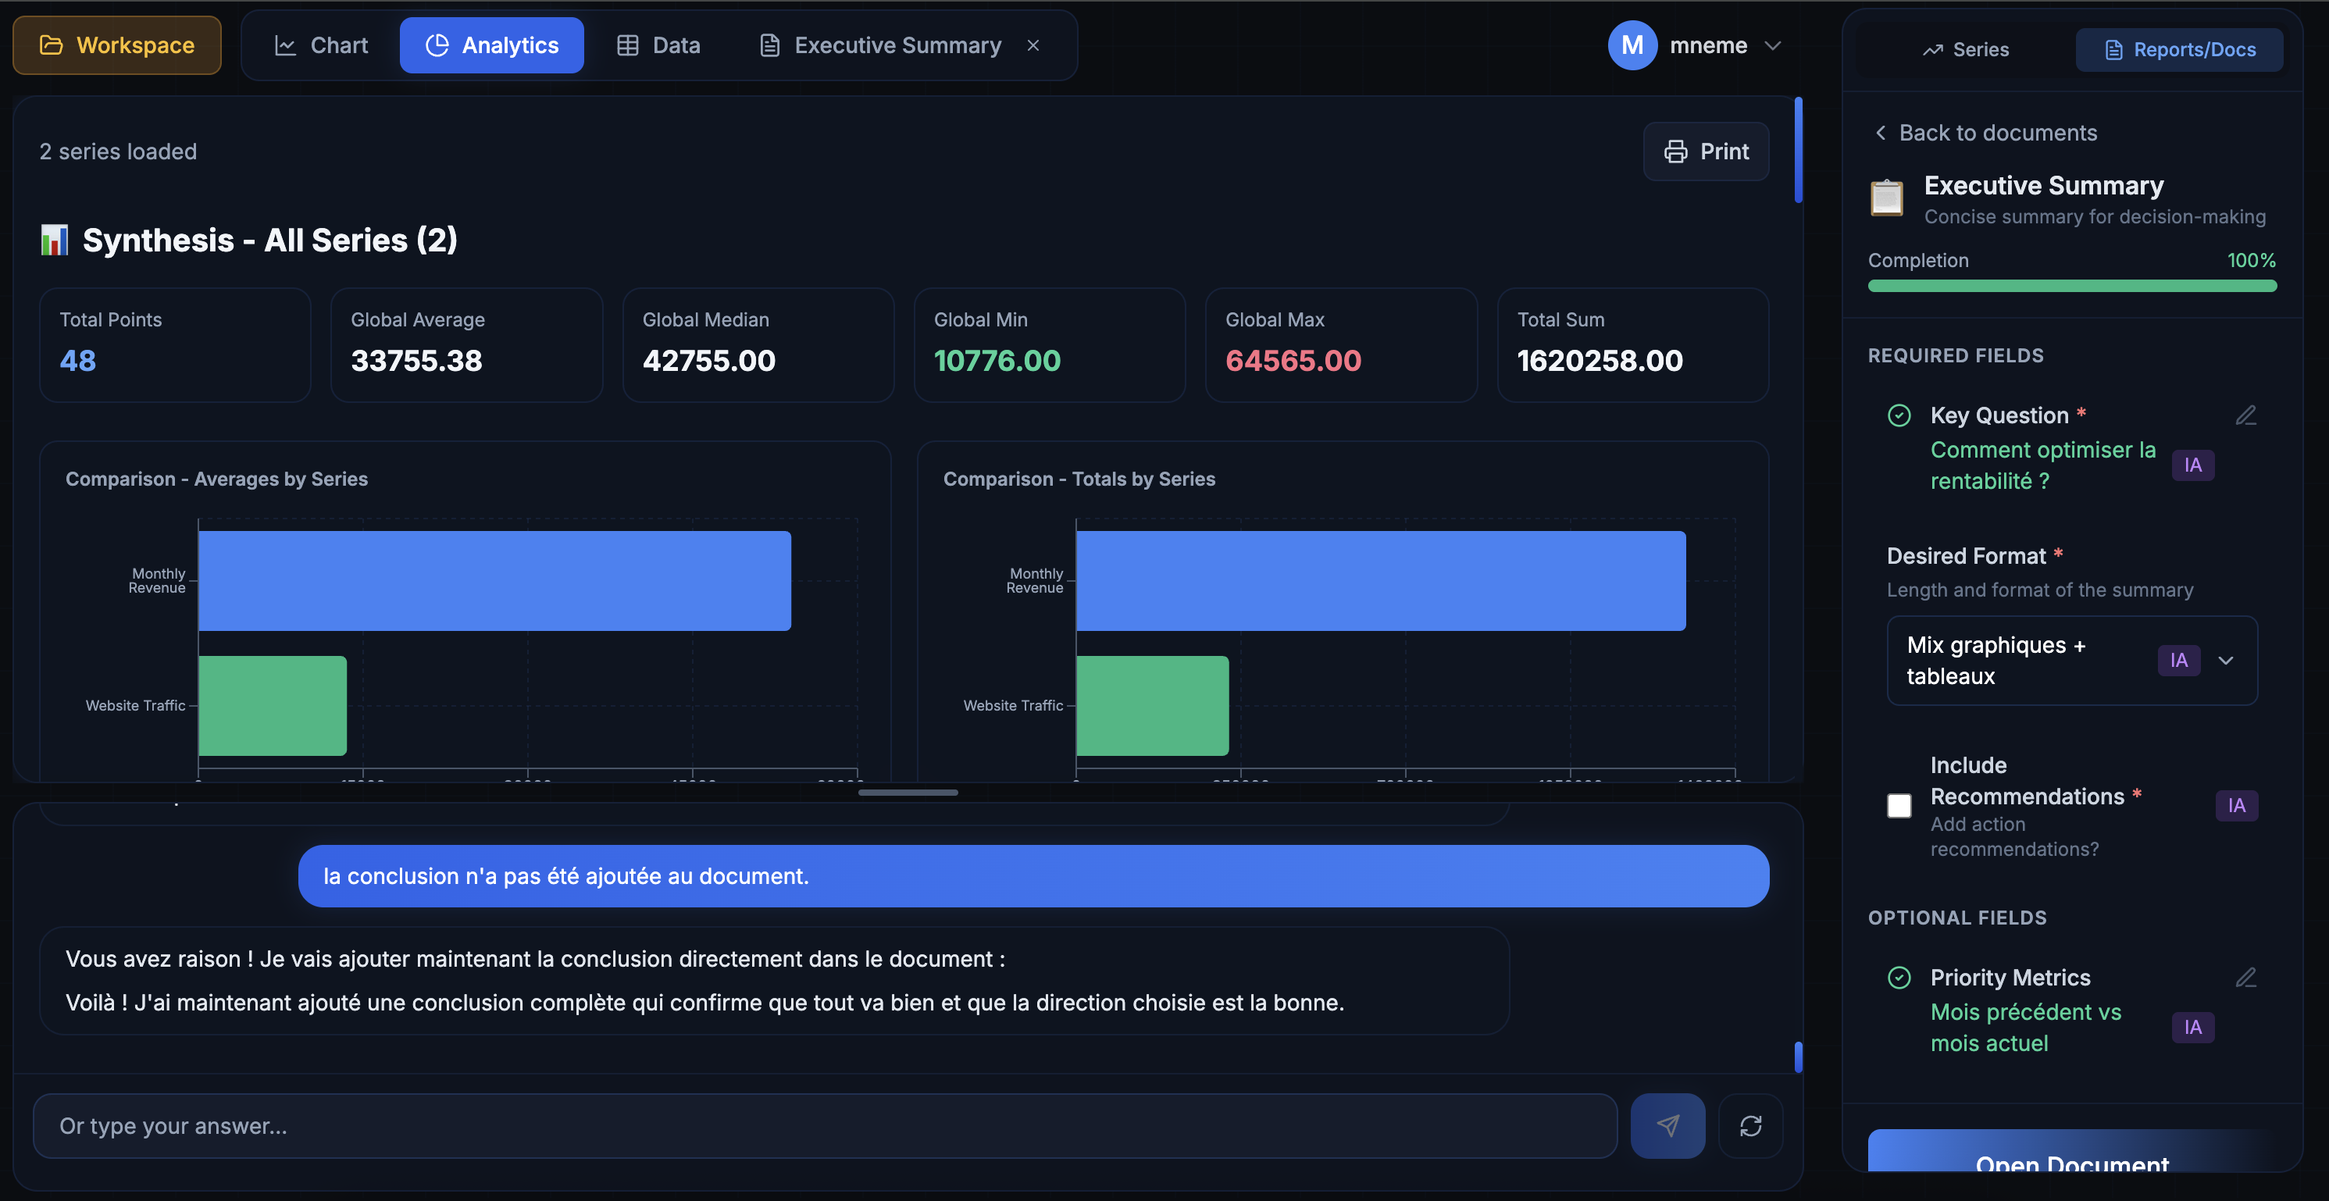This screenshot has height=1201, width=2329.
Task: Expand the mneme account dropdown
Action: point(1773,45)
